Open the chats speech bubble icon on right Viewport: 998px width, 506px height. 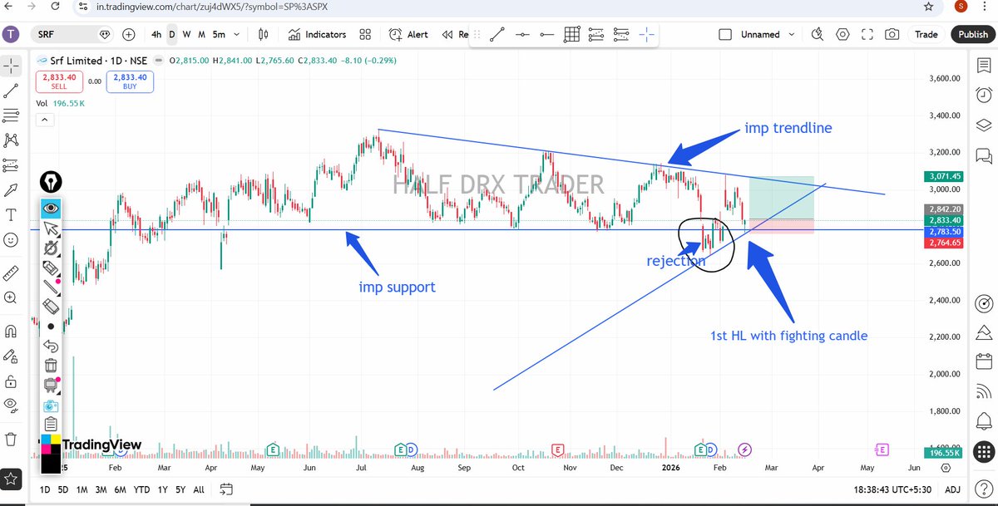coord(984,155)
